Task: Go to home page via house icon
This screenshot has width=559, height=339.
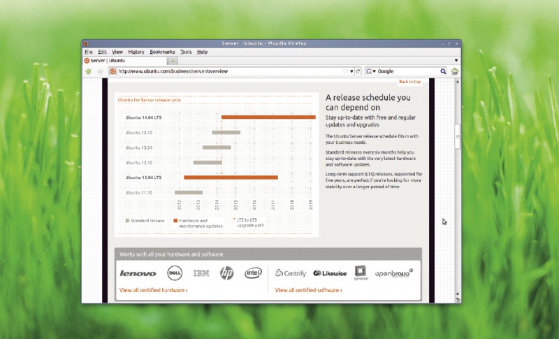Action: tap(455, 71)
